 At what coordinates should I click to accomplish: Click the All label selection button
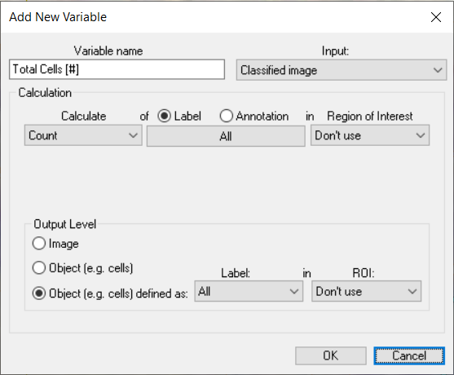click(226, 136)
